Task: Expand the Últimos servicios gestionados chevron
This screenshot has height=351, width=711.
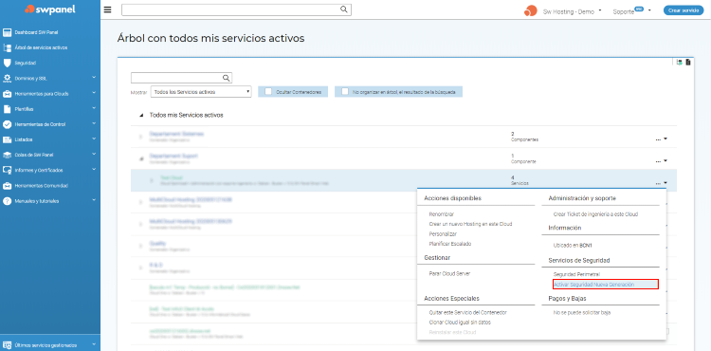Action: 94,344
